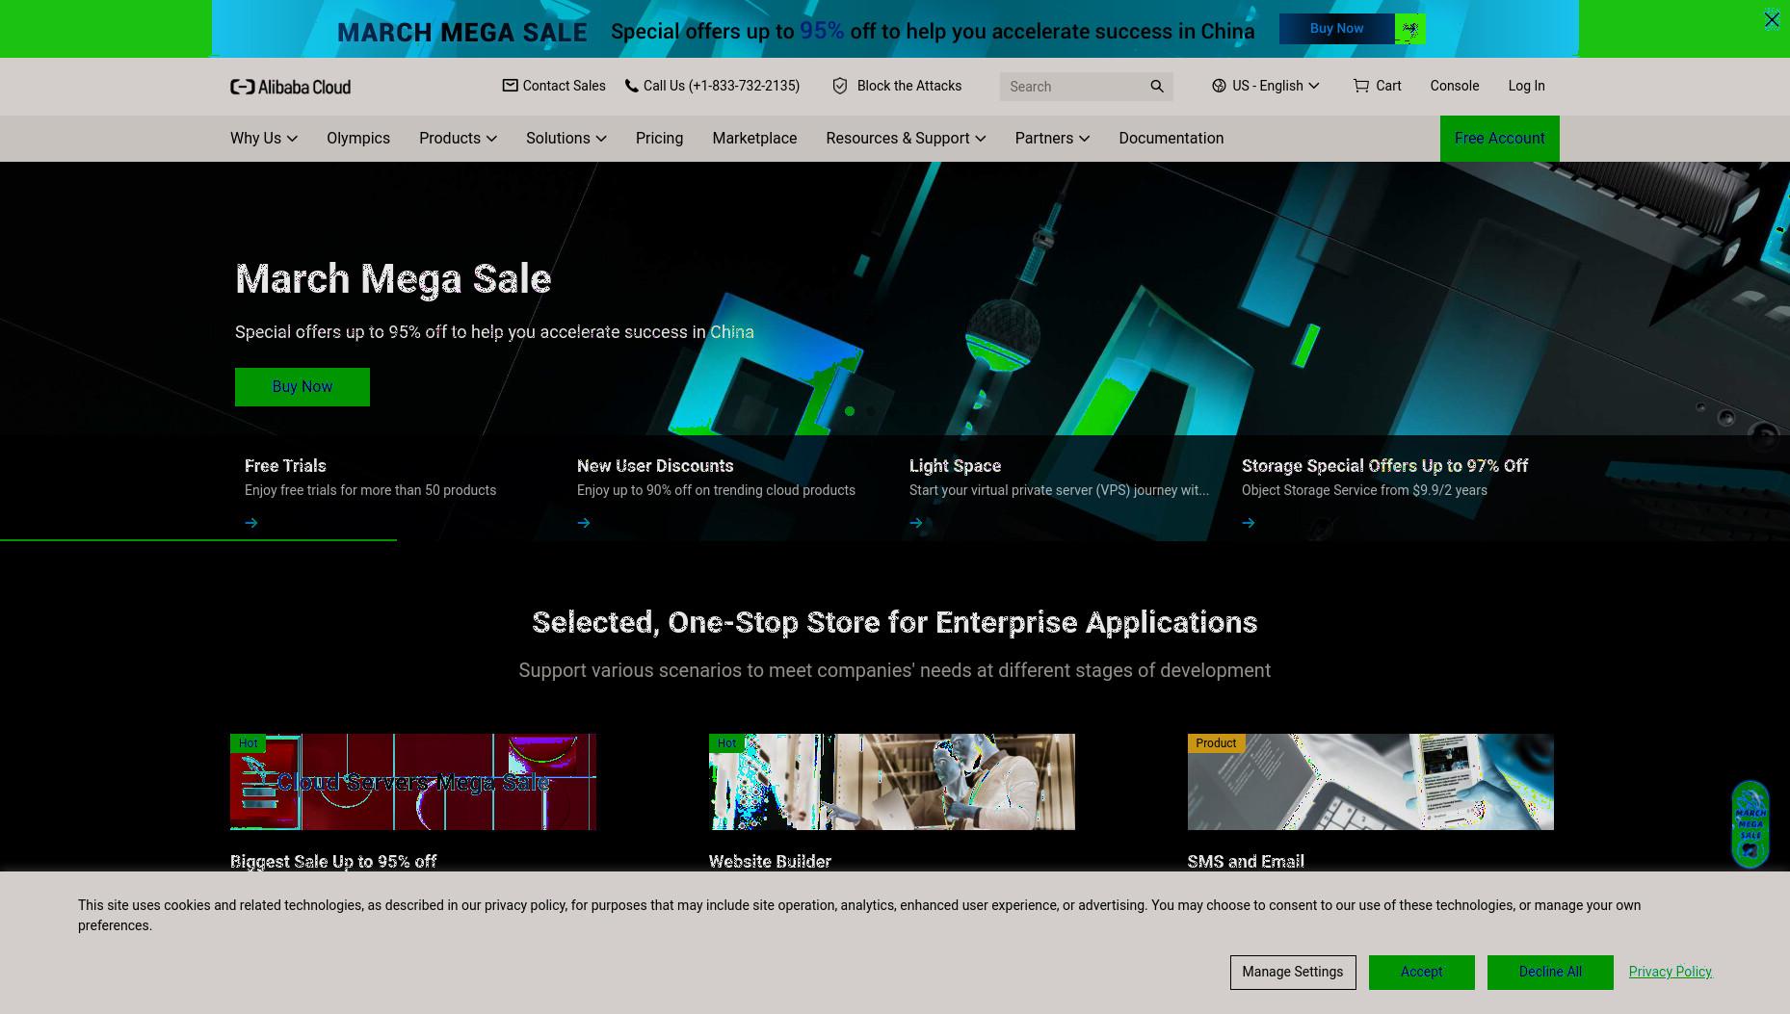This screenshot has width=1790, height=1014.
Task: Go to the Pricing page
Action: pyautogui.click(x=659, y=139)
